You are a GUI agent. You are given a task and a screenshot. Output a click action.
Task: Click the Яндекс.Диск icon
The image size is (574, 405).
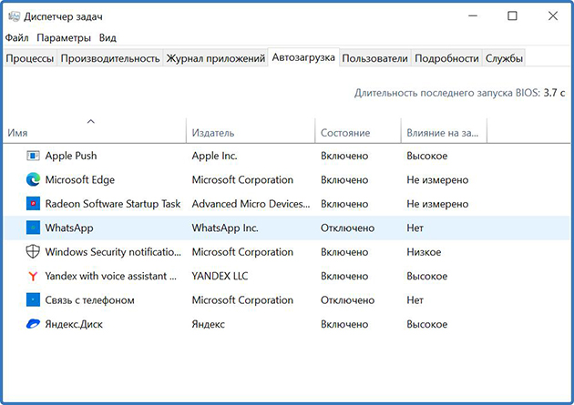(x=34, y=324)
